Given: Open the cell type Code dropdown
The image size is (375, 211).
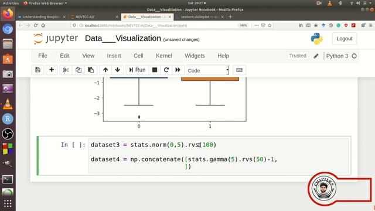Looking at the screenshot, I should tap(207, 70).
